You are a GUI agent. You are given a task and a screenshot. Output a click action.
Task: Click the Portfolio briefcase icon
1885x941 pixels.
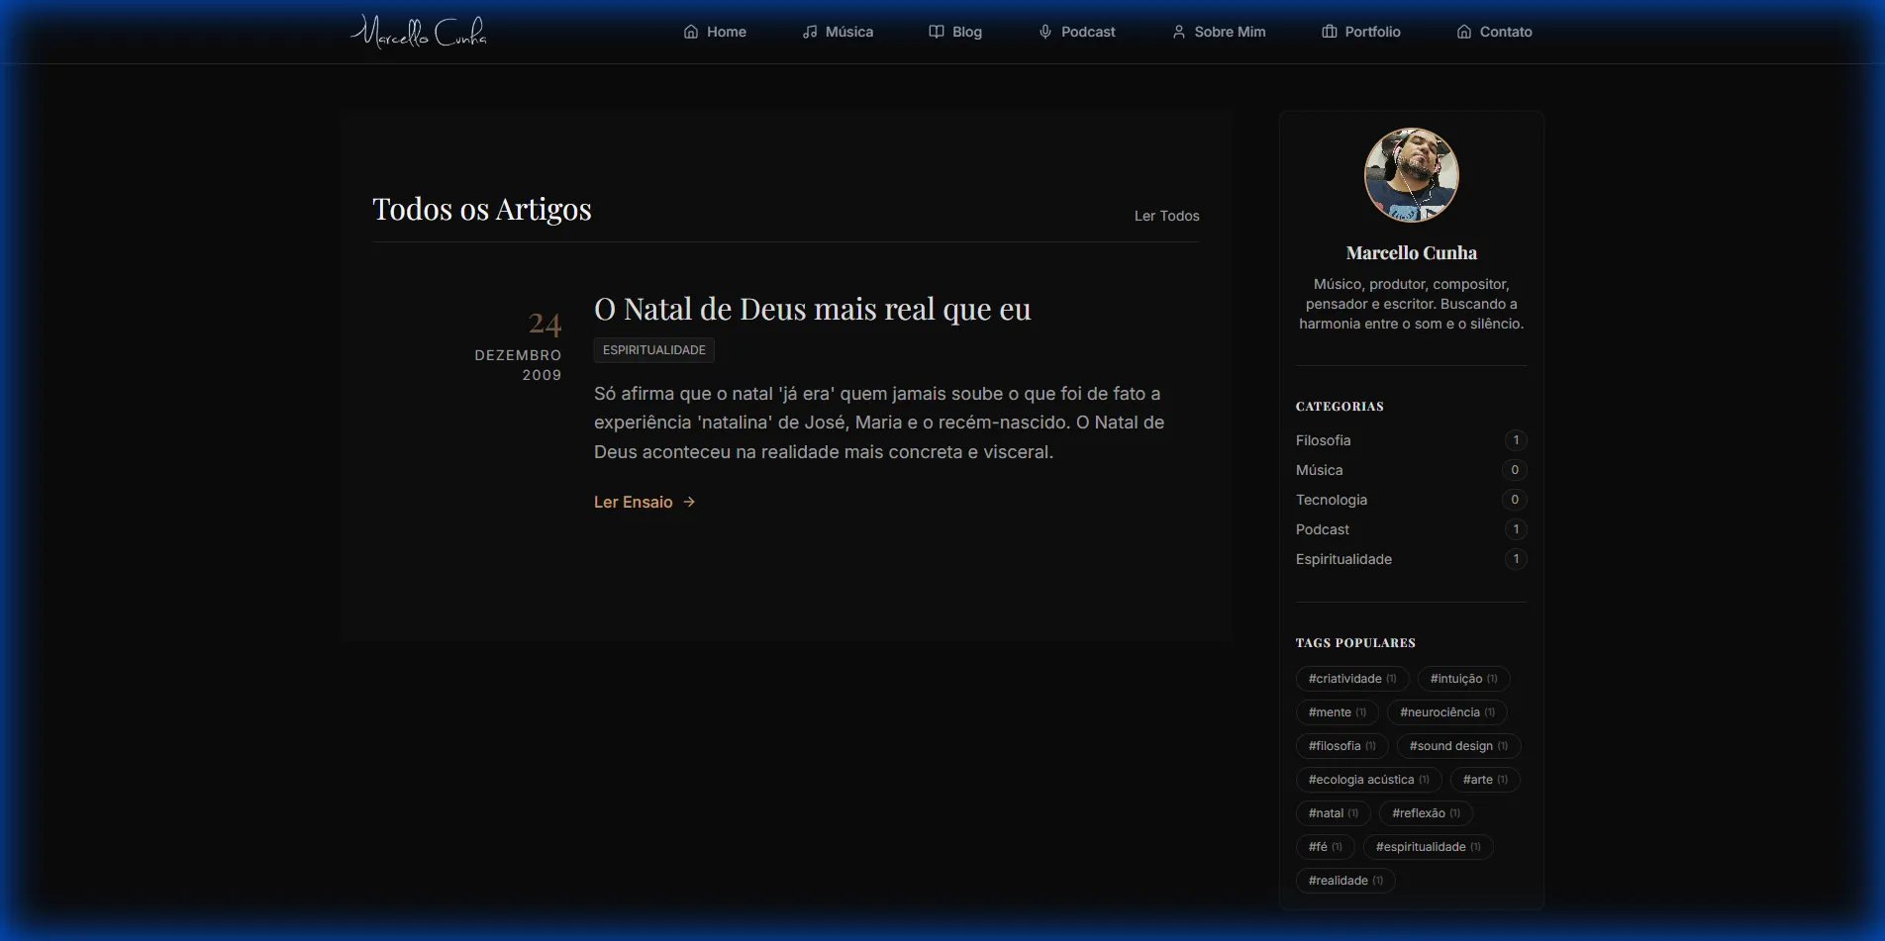click(1330, 32)
